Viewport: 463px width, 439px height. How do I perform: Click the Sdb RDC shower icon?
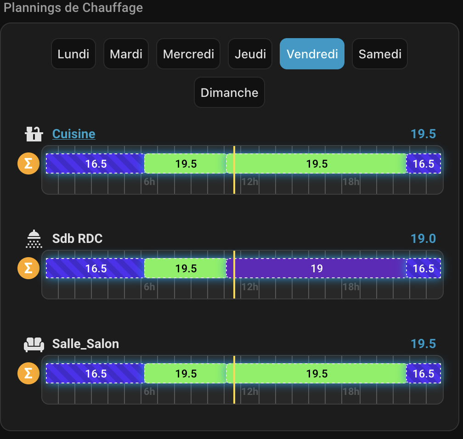[x=34, y=239]
